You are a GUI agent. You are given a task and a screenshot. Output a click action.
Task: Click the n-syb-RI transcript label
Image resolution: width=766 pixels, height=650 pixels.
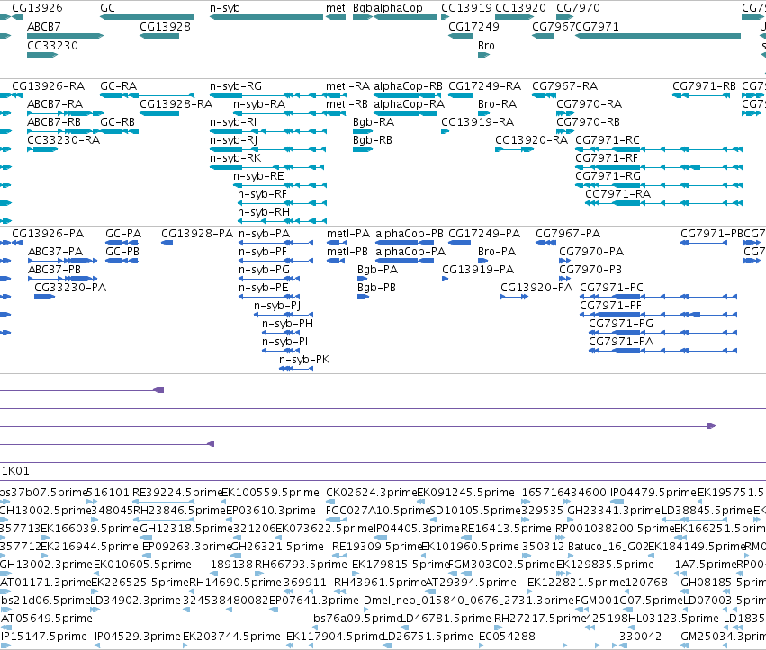pos(233,122)
